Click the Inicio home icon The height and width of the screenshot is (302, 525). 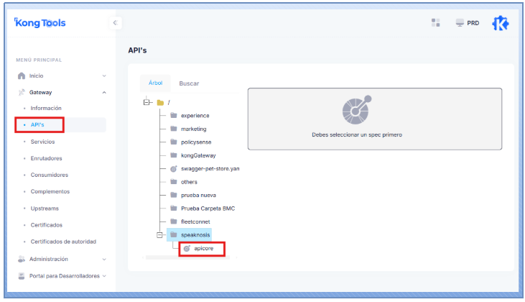(22, 75)
